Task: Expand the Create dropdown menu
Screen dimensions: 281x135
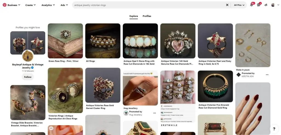Action: [31, 5]
